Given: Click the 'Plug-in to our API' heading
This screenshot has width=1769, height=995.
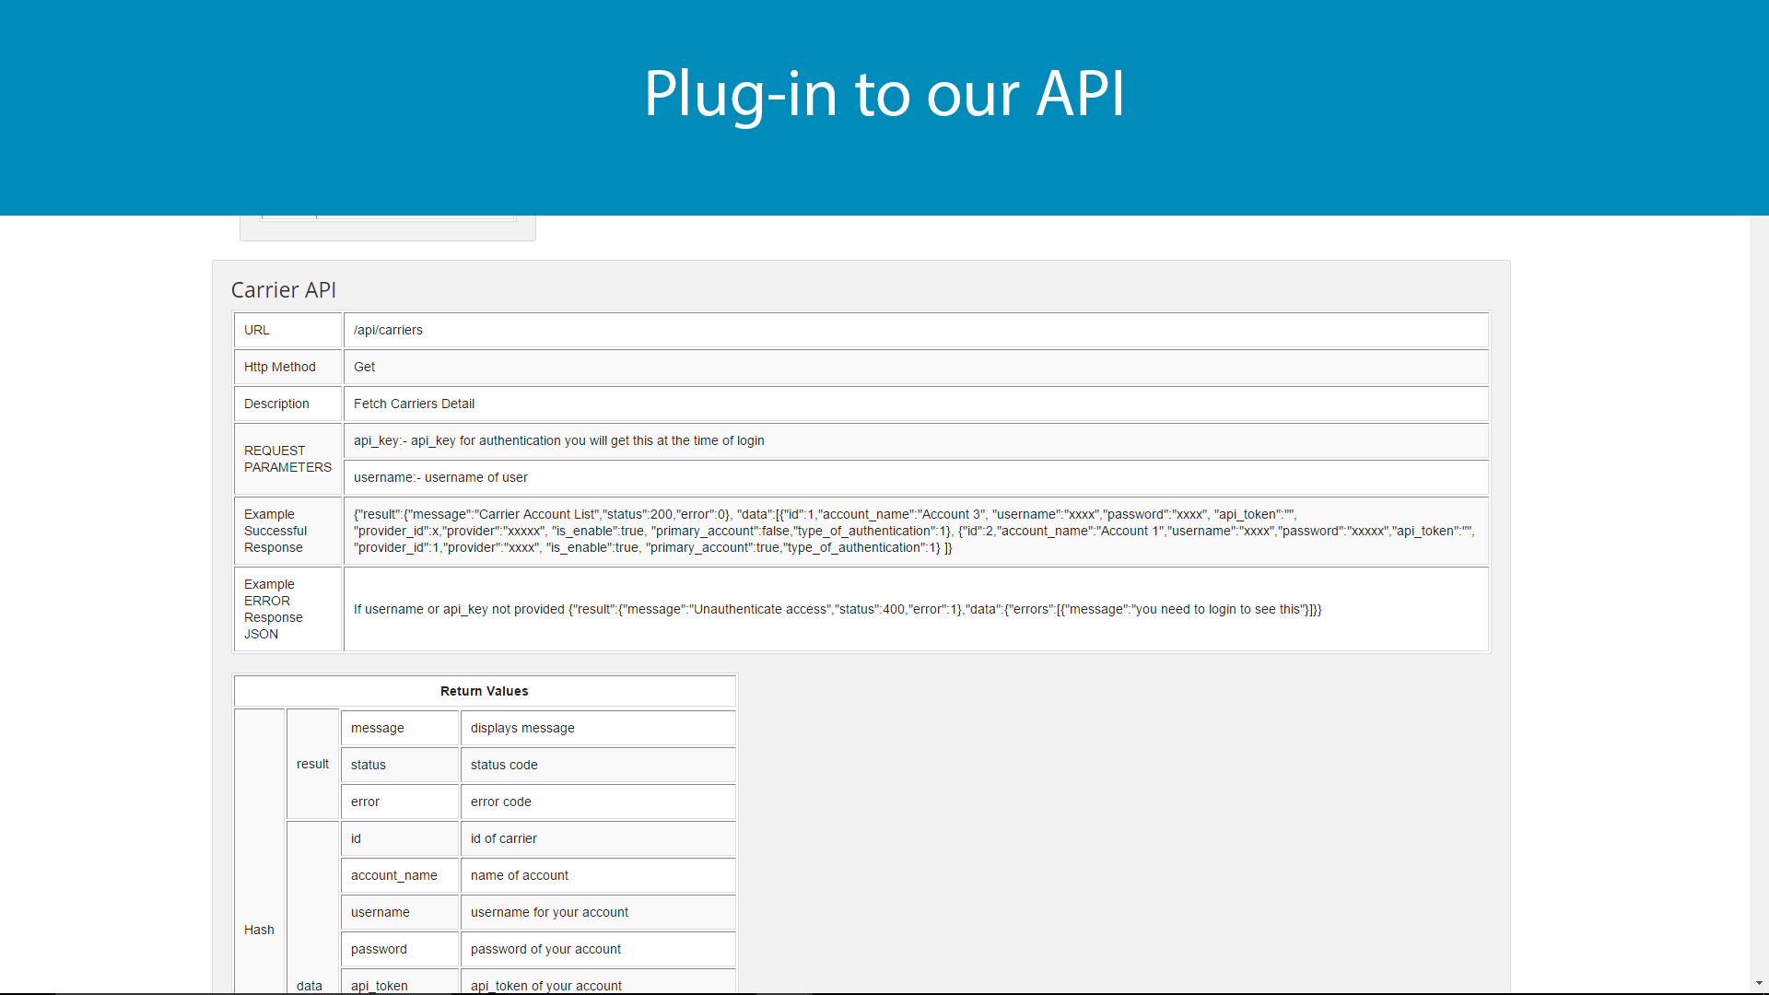Looking at the screenshot, I should (x=884, y=93).
